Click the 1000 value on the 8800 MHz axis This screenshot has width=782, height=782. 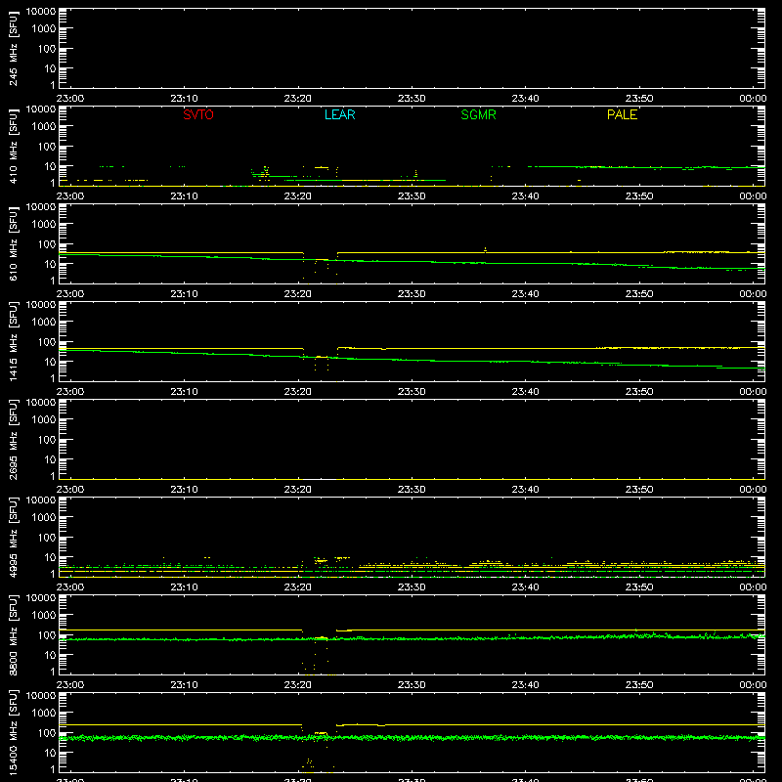tap(44, 616)
